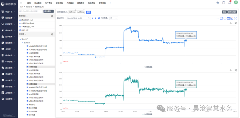Click the export share icon

point(221,18)
